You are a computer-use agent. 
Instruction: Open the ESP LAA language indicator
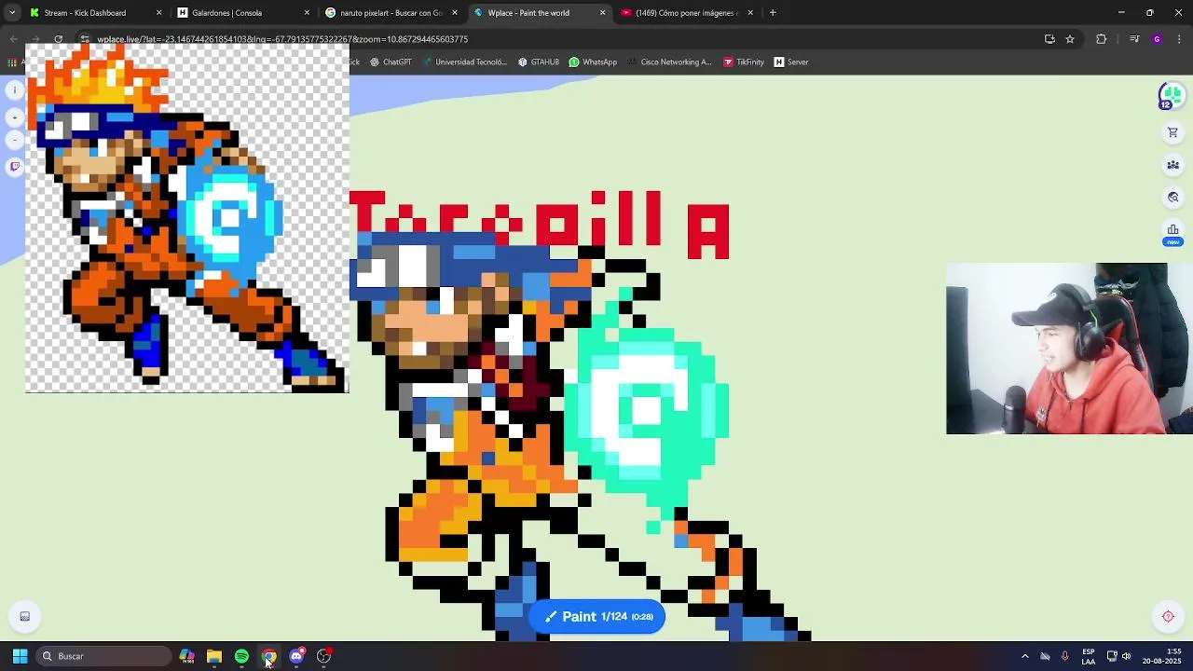[x=1089, y=656]
